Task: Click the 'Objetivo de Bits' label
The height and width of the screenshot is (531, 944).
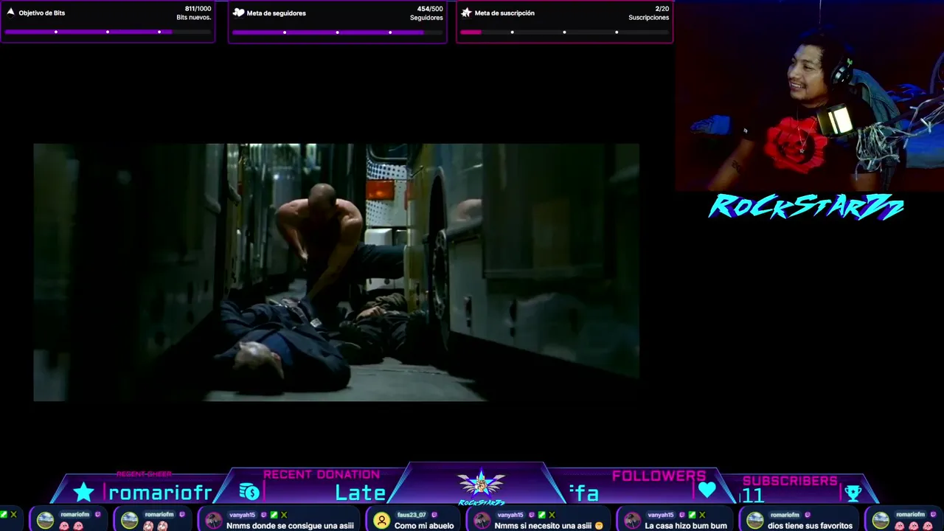Action: coord(42,13)
